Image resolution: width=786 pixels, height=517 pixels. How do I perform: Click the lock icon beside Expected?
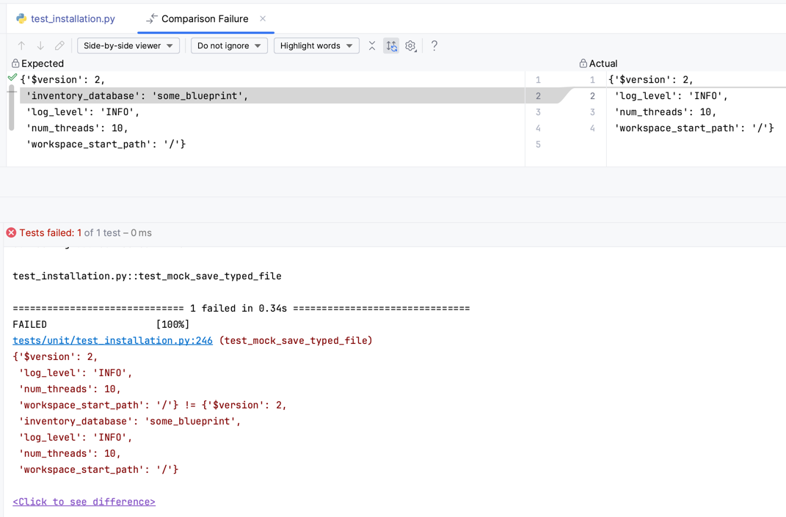coord(15,63)
